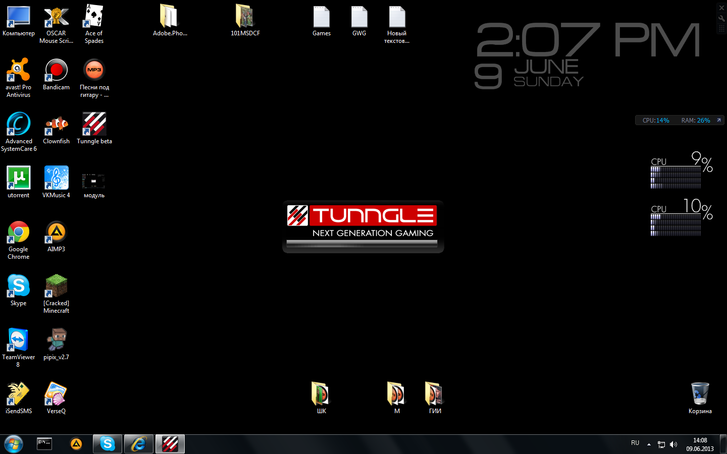Select the Песни под гитару MP3 icon
This screenshot has height=454, width=727.
pyautogui.click(x=94, y=78)
